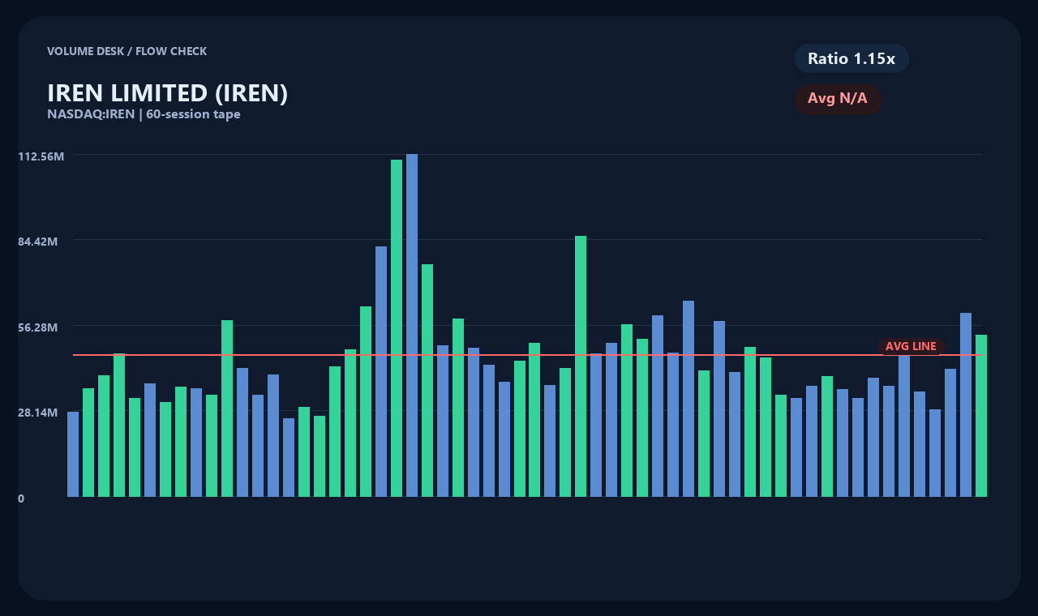Select the AVG LINE label
Screen dimensions: 1038x616
[x=911, y=346]
